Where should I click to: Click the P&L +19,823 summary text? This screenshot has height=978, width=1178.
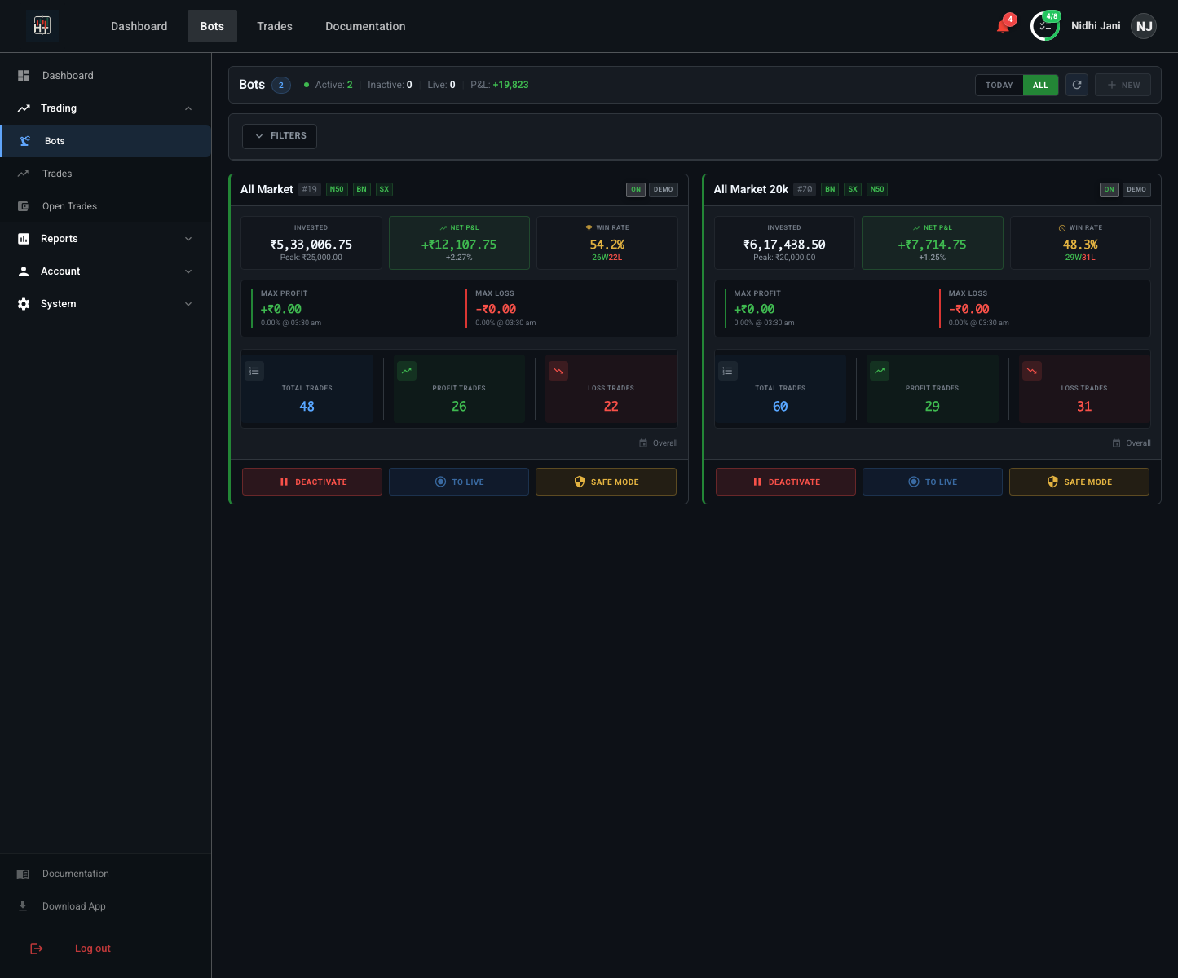pos(500,85)
